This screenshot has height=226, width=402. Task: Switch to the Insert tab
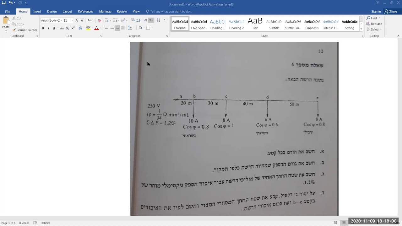coord(37,12)
